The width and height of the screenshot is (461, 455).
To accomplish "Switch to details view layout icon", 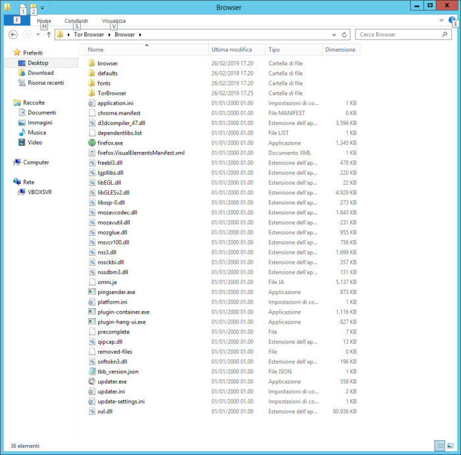I will click(439, 446).
